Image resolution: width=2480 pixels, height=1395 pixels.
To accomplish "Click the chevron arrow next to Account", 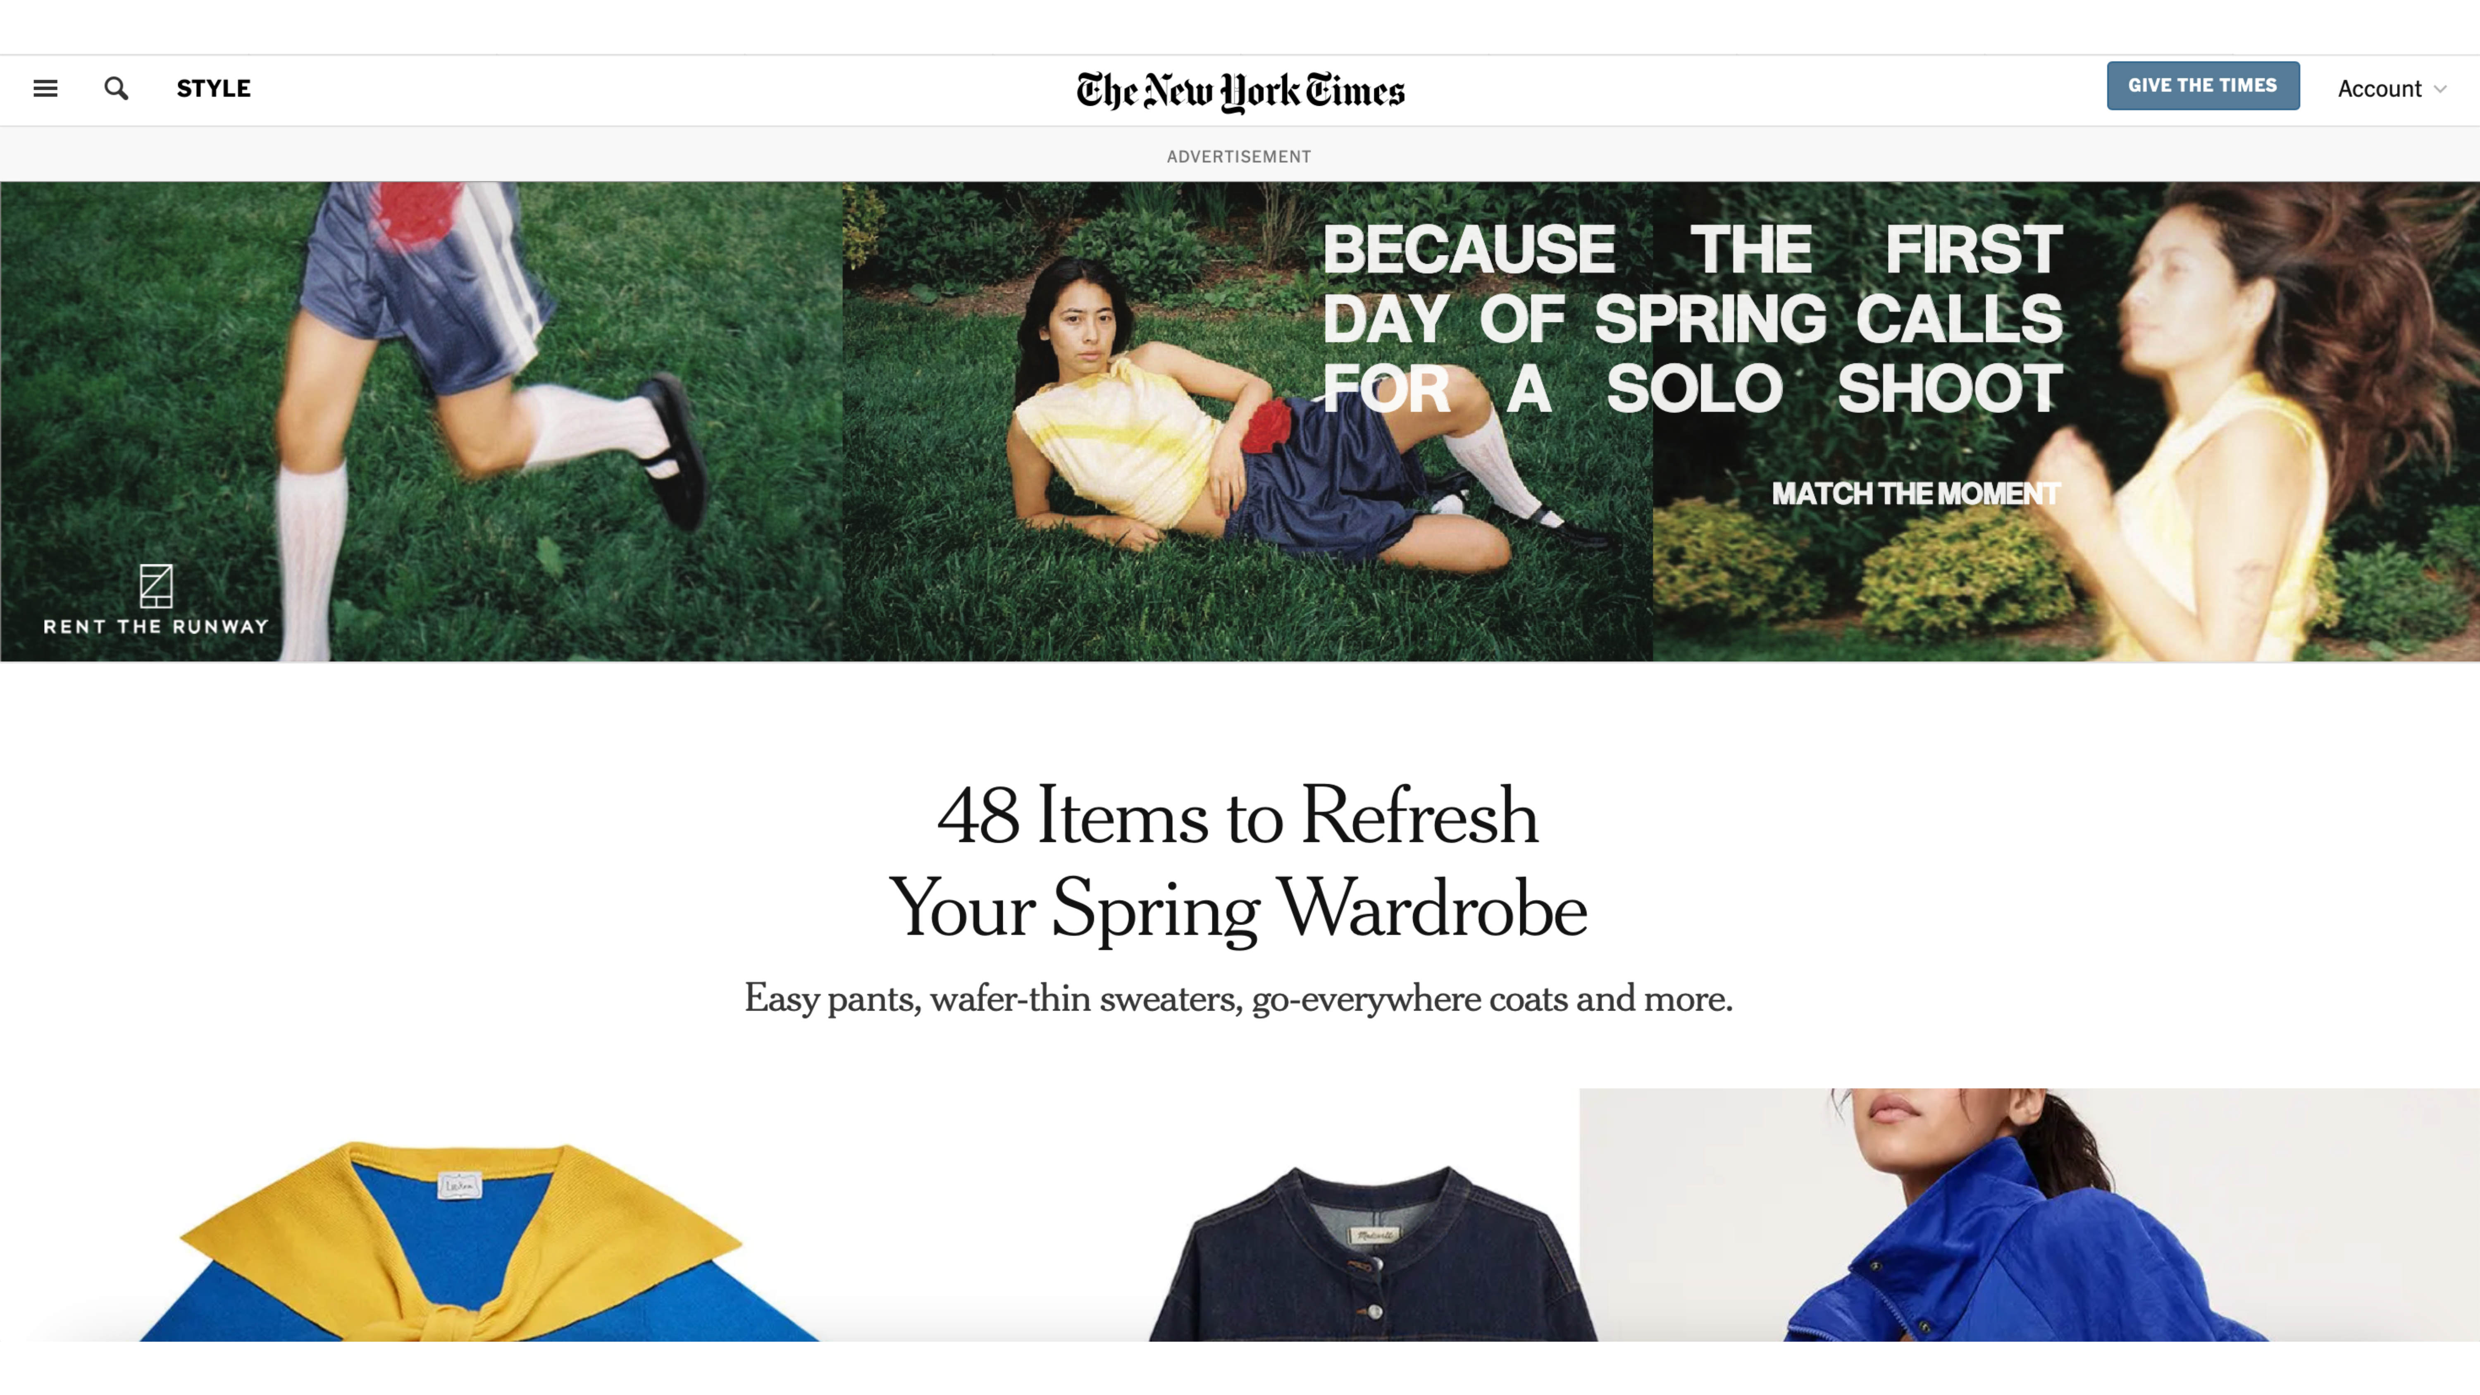I will (2439, 90).
